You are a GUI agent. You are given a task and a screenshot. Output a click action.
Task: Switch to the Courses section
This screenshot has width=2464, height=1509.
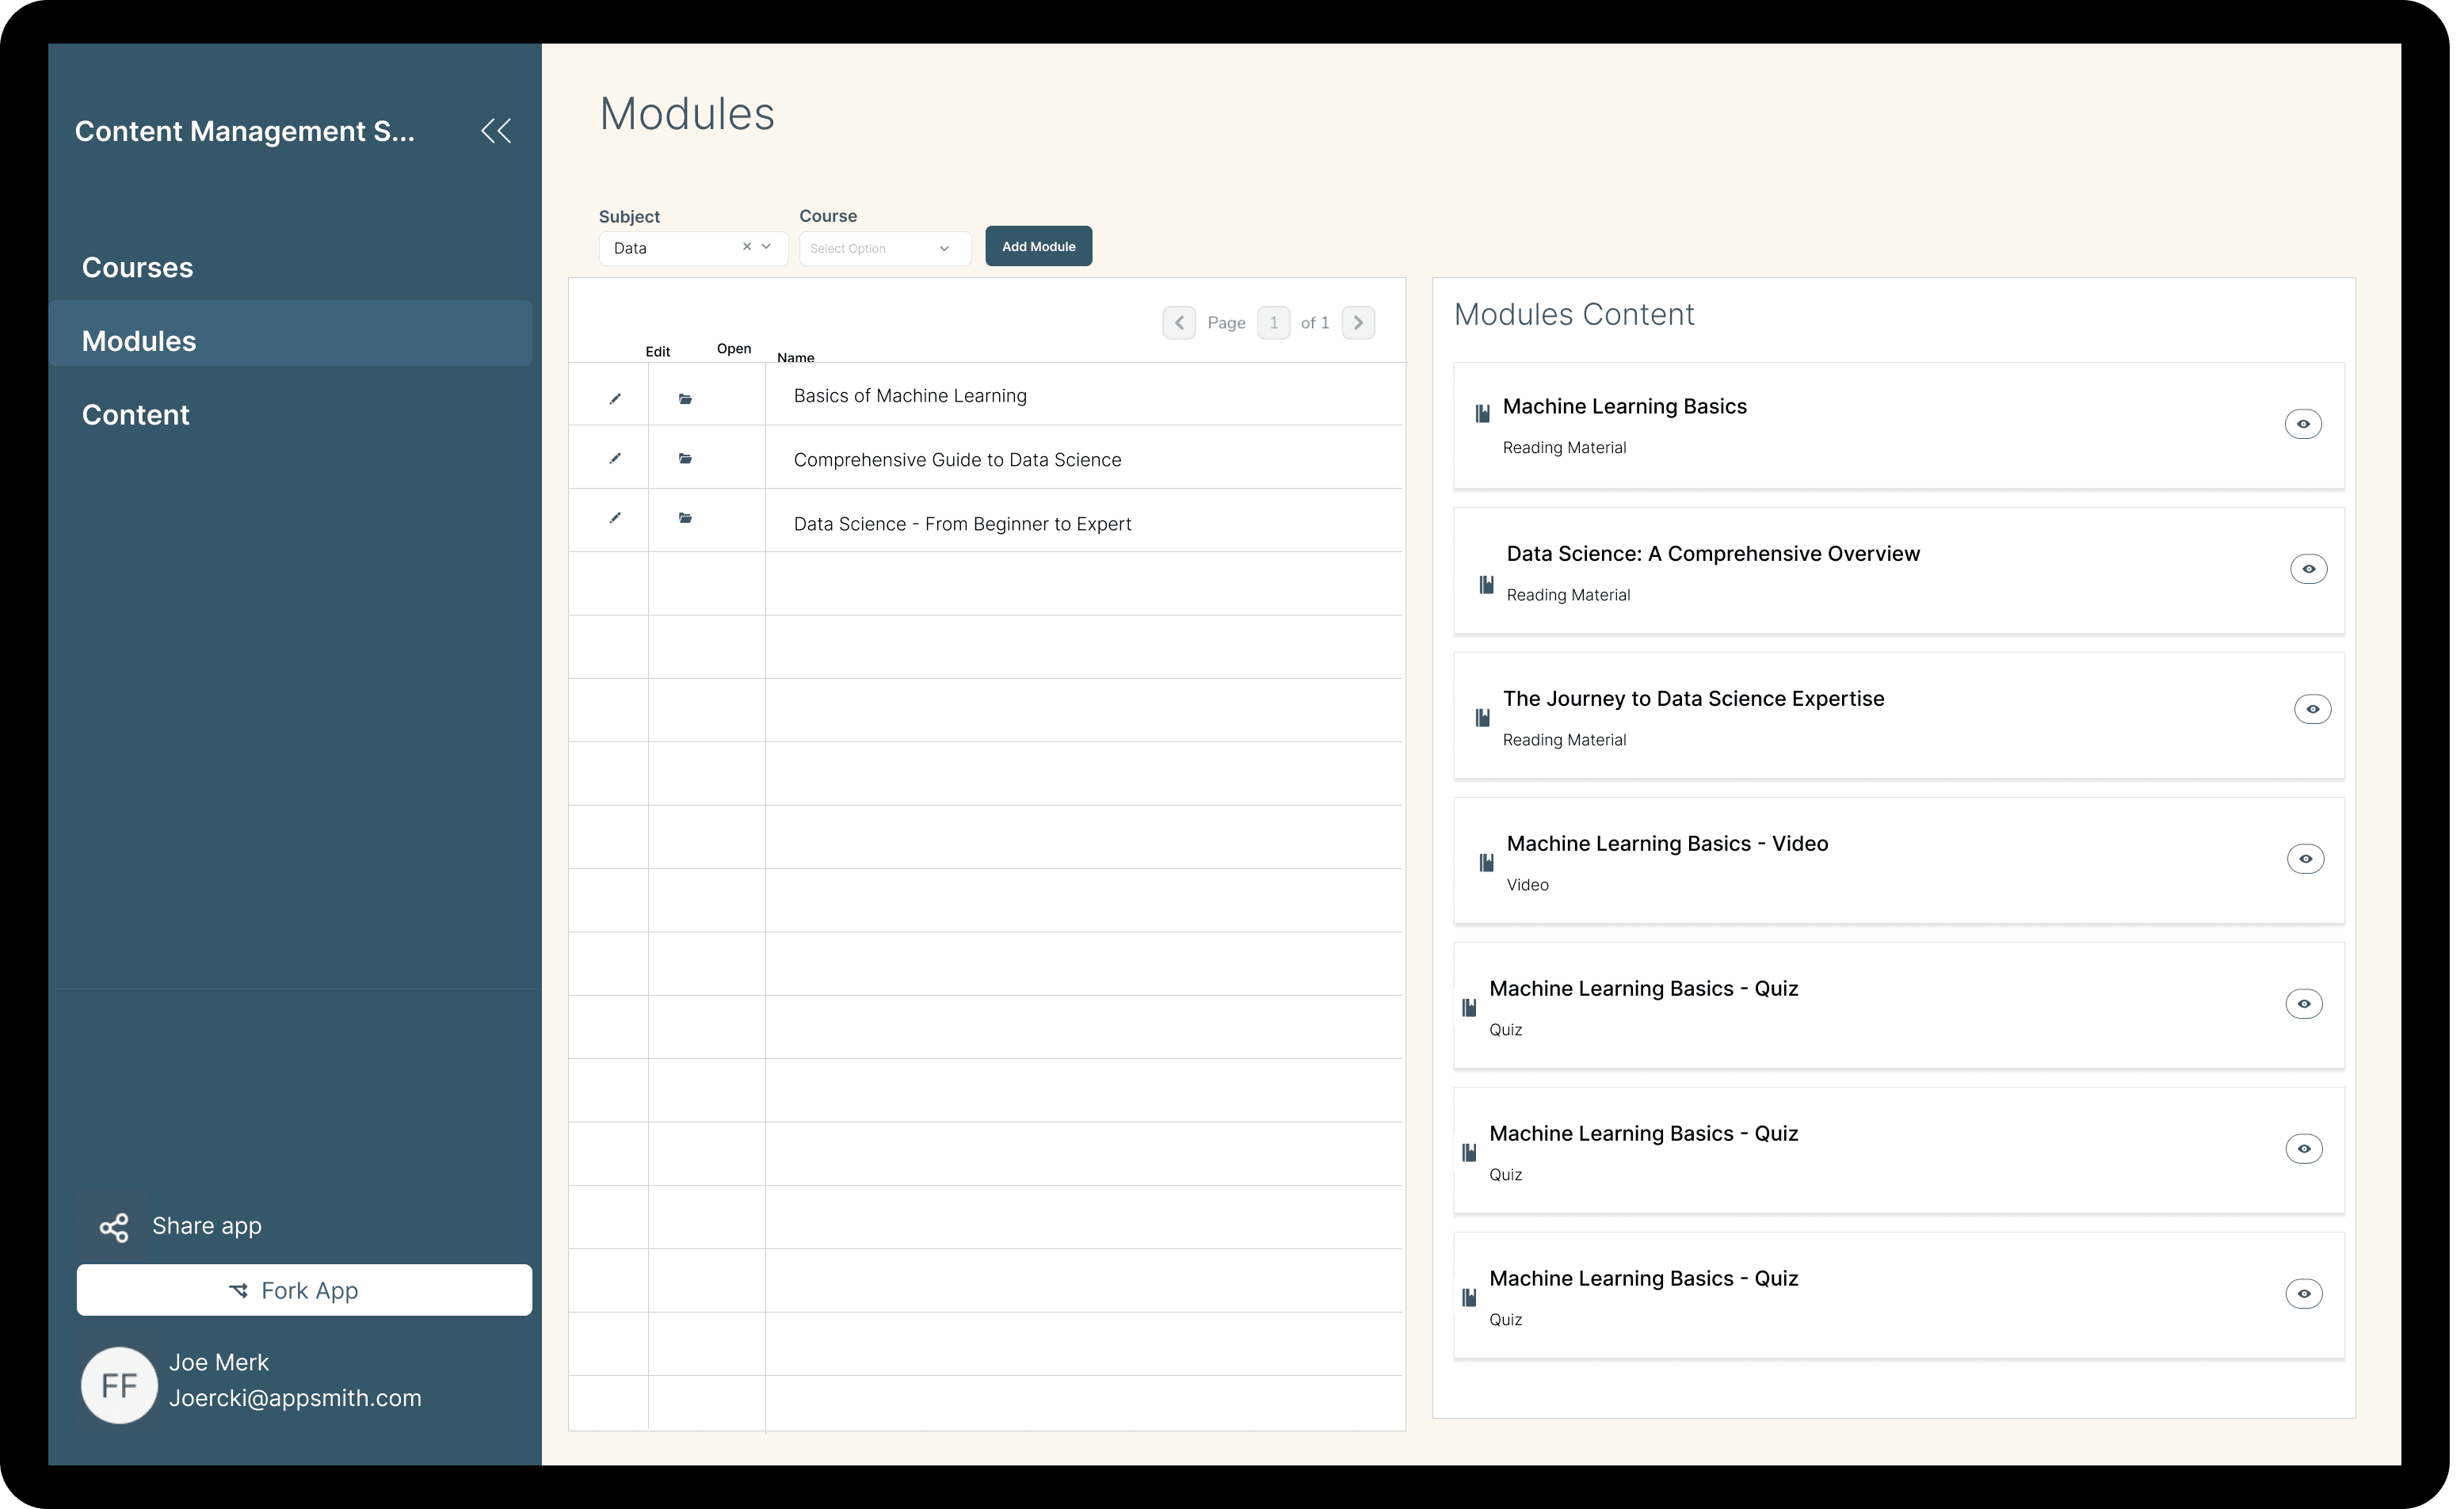(x=138, y=267)
